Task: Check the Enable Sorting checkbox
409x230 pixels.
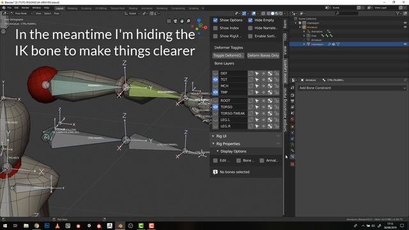Action: (x=250, y=36)
